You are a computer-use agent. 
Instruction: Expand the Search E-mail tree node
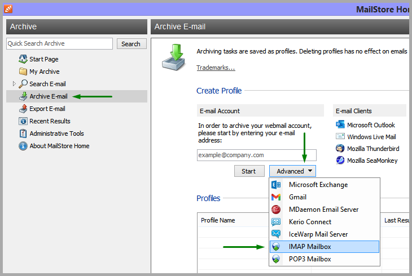tap(14, 84)
